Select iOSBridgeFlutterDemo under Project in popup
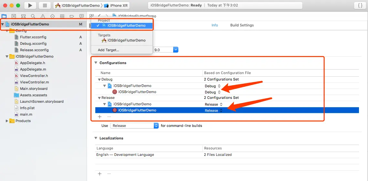This screenshot has width=368, height=181. point(122,25)
